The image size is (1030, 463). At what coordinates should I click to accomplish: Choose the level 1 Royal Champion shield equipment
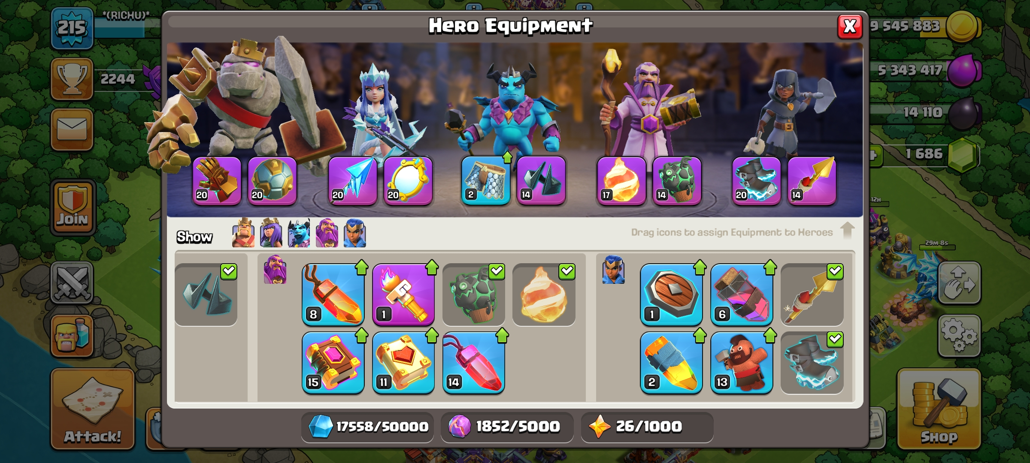(x=671, y=295)
